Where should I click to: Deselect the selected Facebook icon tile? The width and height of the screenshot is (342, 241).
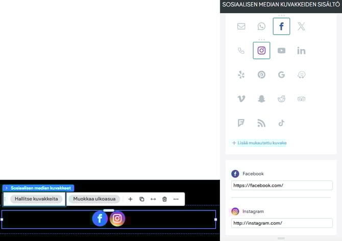click(x=281, y=27)
